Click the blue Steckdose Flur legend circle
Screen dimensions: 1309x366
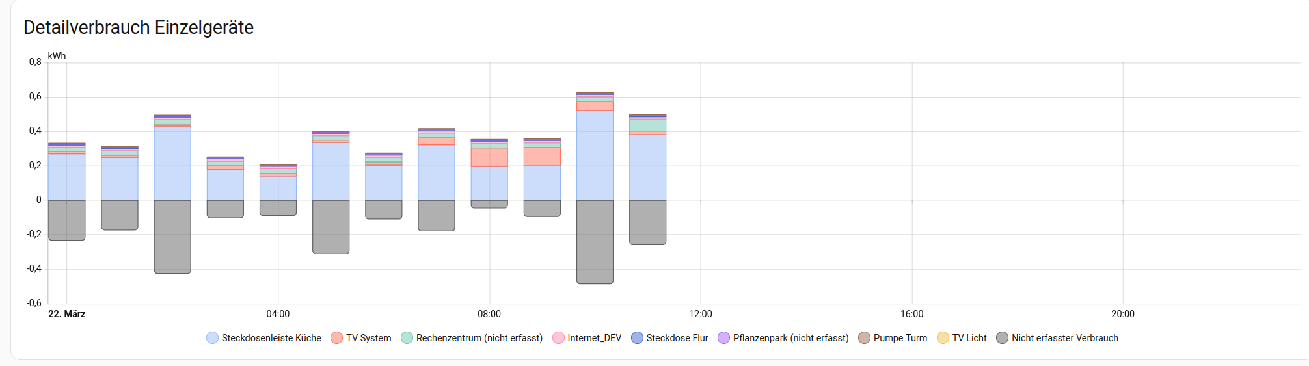pyautogui.click(x=637, y=338)
